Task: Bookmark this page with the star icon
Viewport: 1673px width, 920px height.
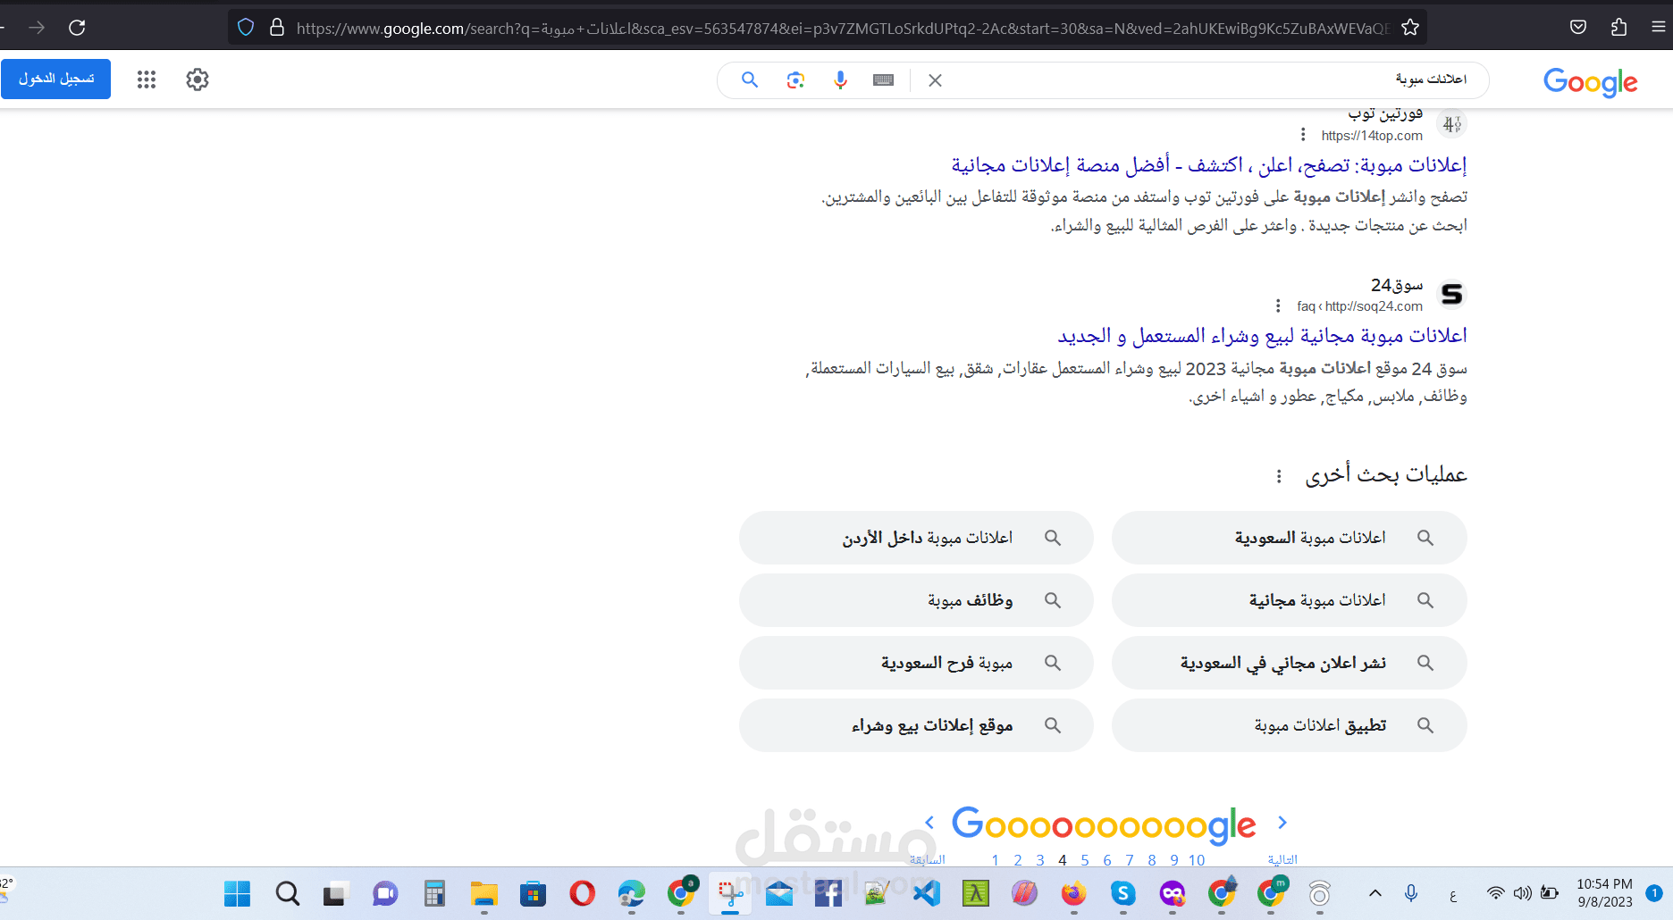Action: 1410,28
